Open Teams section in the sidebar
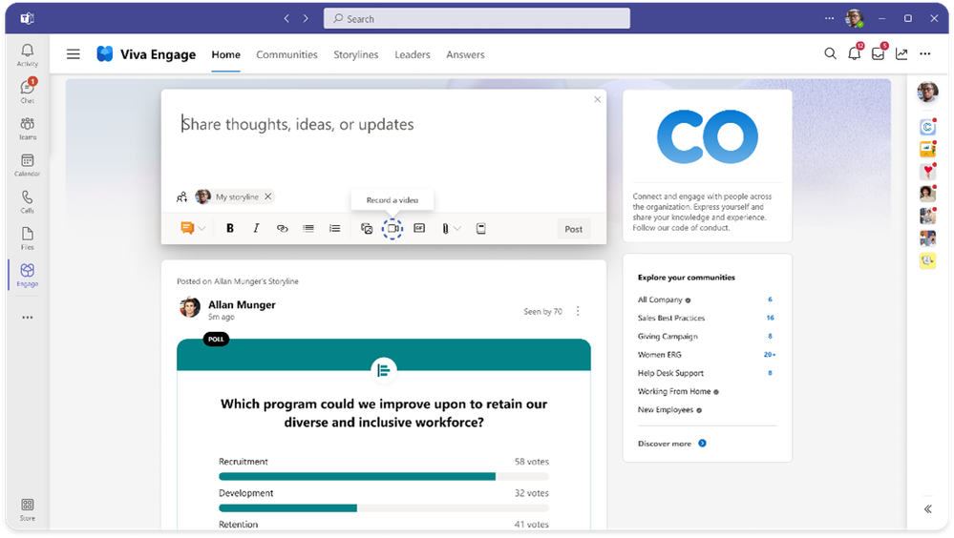This screenshot has width=954, height=538. [28, 128]
